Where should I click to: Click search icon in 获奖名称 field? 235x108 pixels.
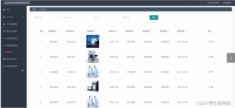tap(146, 17)
